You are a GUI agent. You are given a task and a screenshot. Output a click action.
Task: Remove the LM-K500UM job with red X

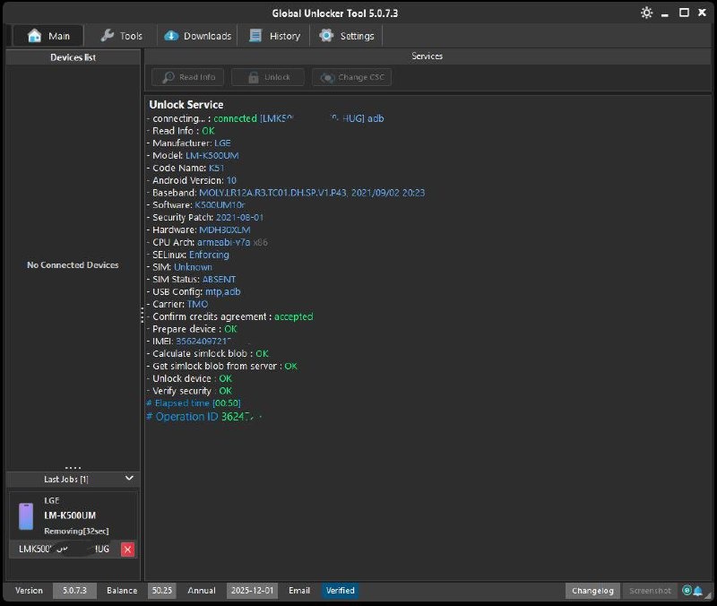click(x=127, y=549)
